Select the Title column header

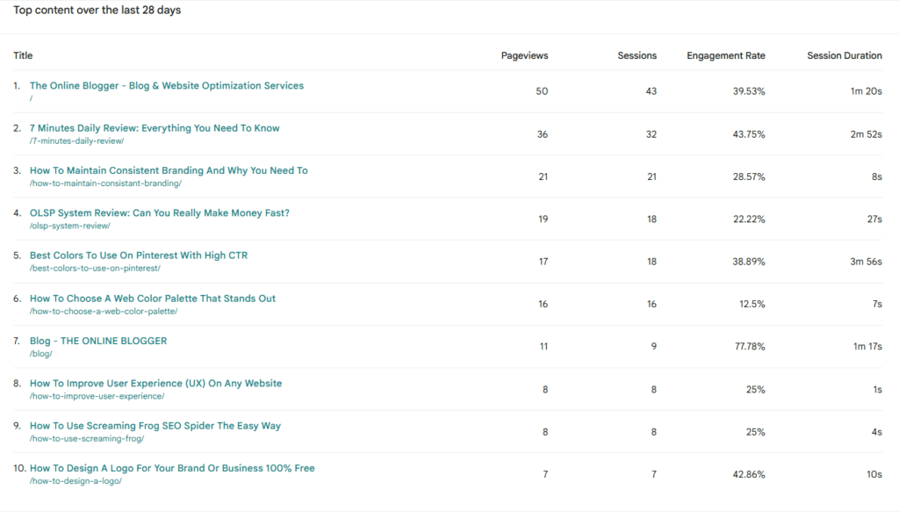click(22, 55)
